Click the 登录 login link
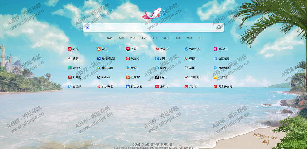Screen dimensions: 307x149 (172, 144)
